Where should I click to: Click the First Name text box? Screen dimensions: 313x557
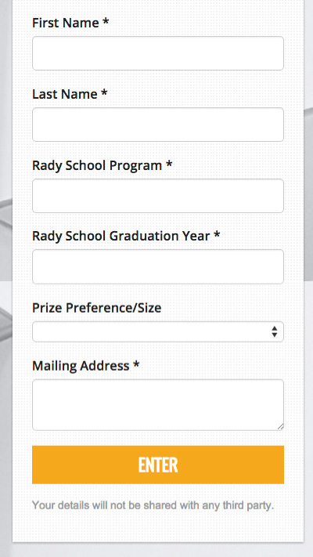point(158,53)
